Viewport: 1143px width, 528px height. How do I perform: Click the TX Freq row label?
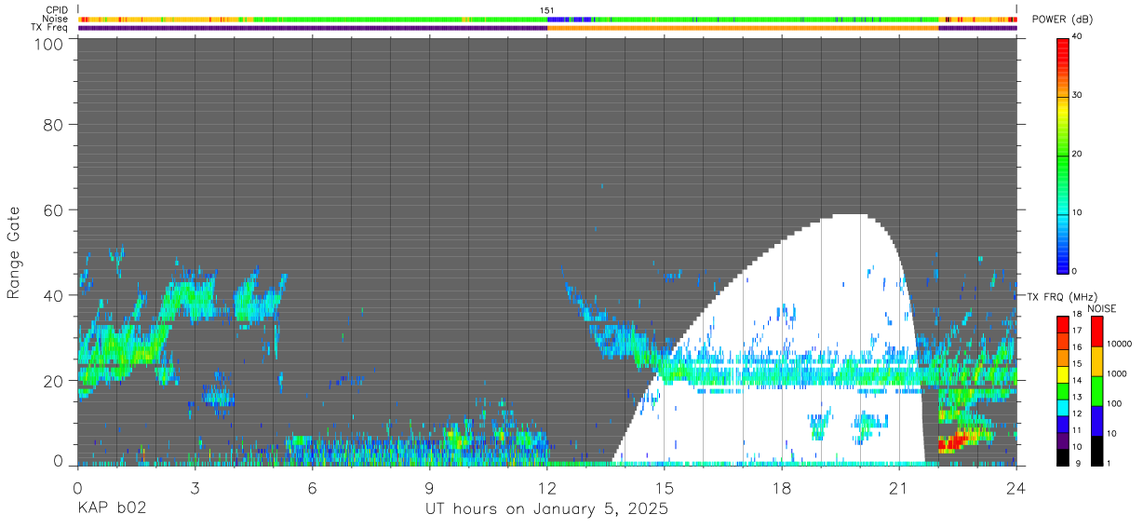[x=51, y=27]
